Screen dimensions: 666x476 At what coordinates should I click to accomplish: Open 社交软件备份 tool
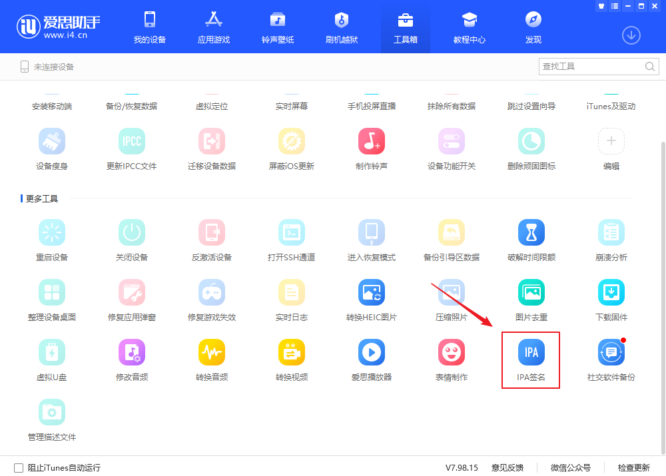point(611,352)
